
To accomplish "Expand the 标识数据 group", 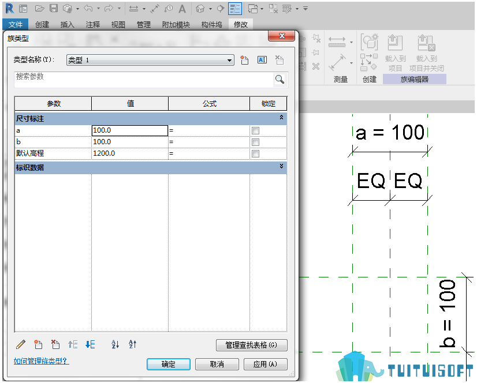I will (x=281, y=166).
